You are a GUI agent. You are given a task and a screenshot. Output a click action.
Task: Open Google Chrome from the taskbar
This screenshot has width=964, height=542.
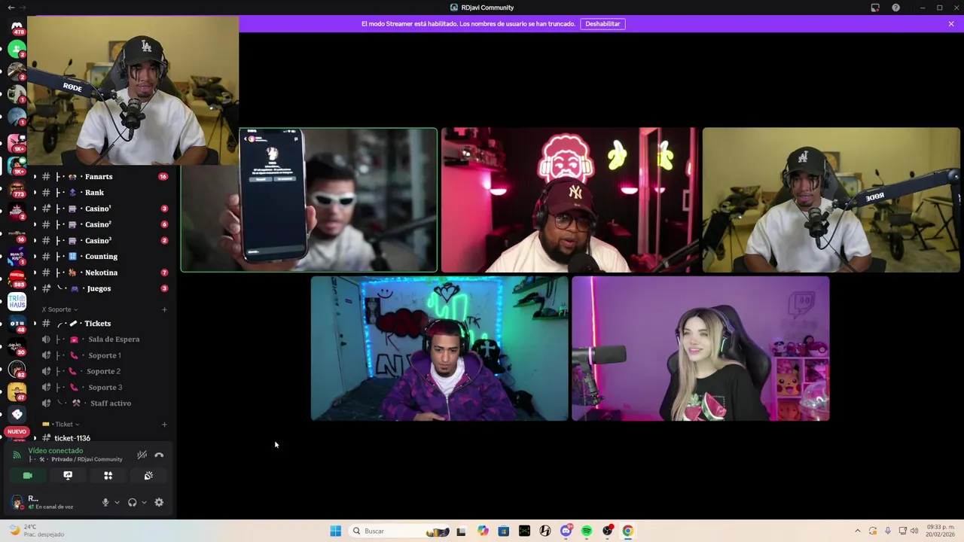tap(627, 531)
